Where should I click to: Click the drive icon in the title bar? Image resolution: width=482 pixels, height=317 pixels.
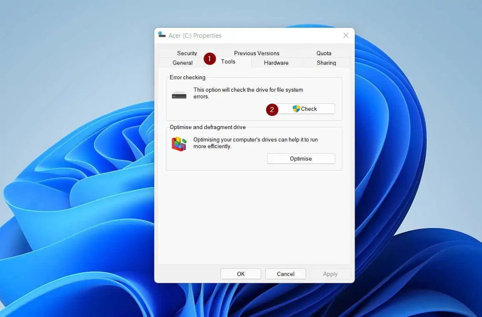coord(162,35)
